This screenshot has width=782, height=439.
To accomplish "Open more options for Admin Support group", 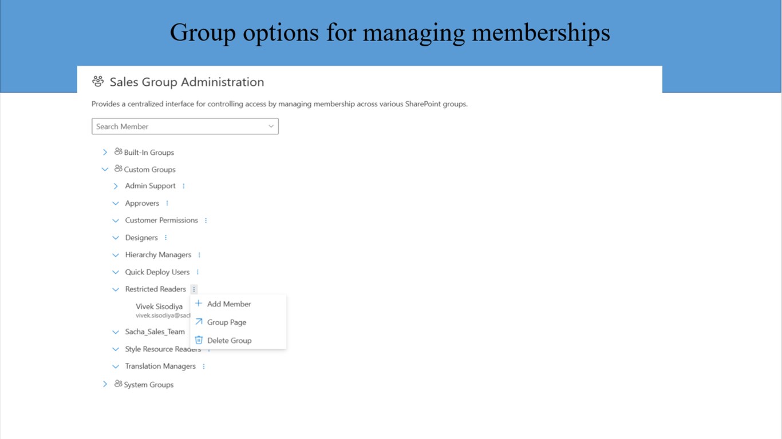I will (x=184, y=186).
